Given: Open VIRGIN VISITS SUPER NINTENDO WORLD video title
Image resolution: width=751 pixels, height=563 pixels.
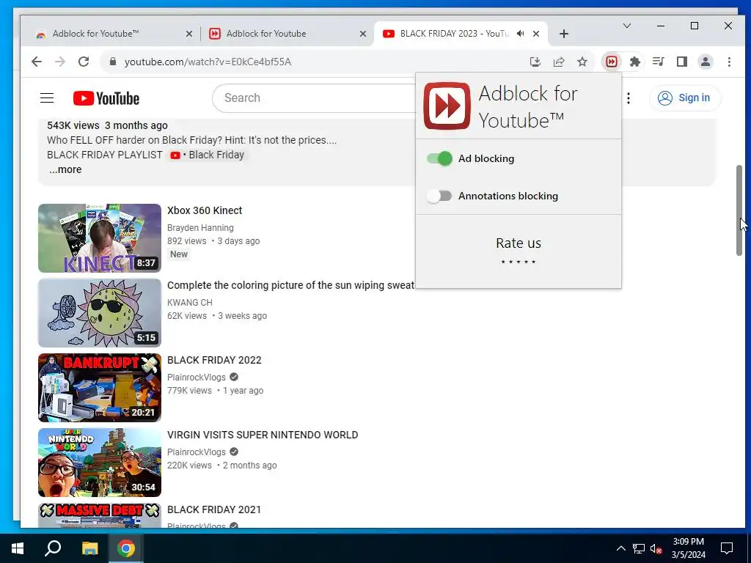Looking at the screenshot, I should 263,435.
